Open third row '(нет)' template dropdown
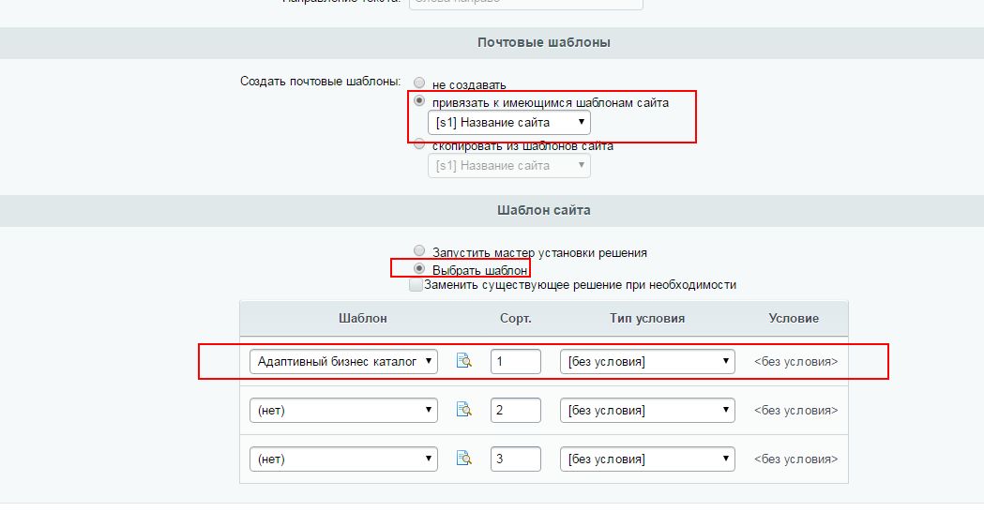This screenshot has height=512, width=984. 343,459
